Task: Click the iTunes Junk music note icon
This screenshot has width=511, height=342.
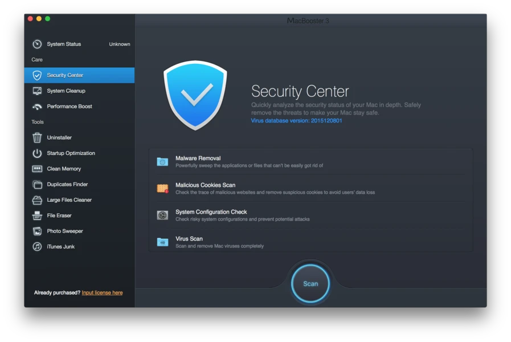Action: point(37,247)
